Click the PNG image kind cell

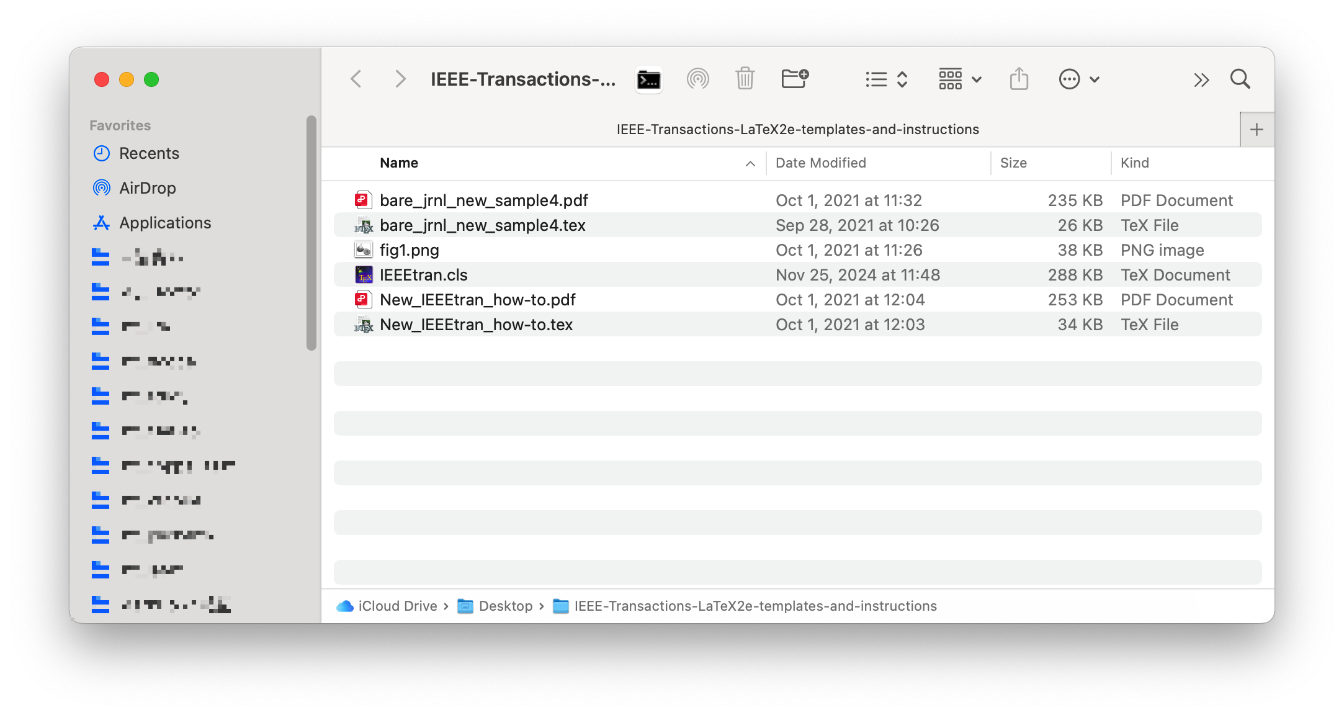click(x=1162, y=250)
